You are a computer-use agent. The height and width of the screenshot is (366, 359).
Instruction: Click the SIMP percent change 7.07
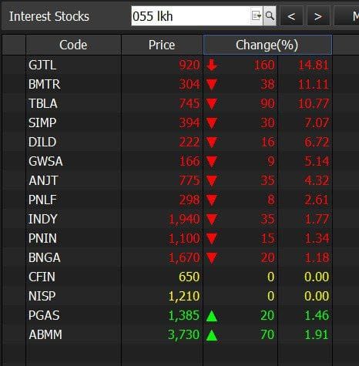click(317, 123)
